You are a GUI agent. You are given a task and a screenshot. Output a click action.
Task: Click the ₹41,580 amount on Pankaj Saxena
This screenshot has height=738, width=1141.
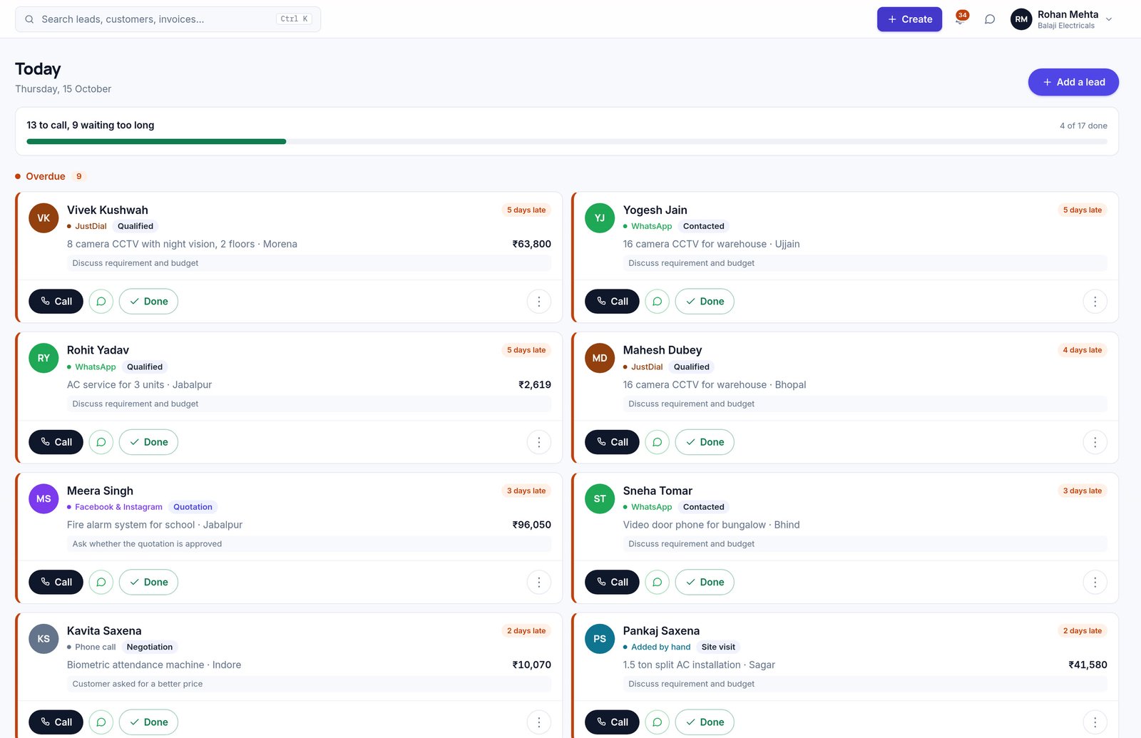point(1088,665)
